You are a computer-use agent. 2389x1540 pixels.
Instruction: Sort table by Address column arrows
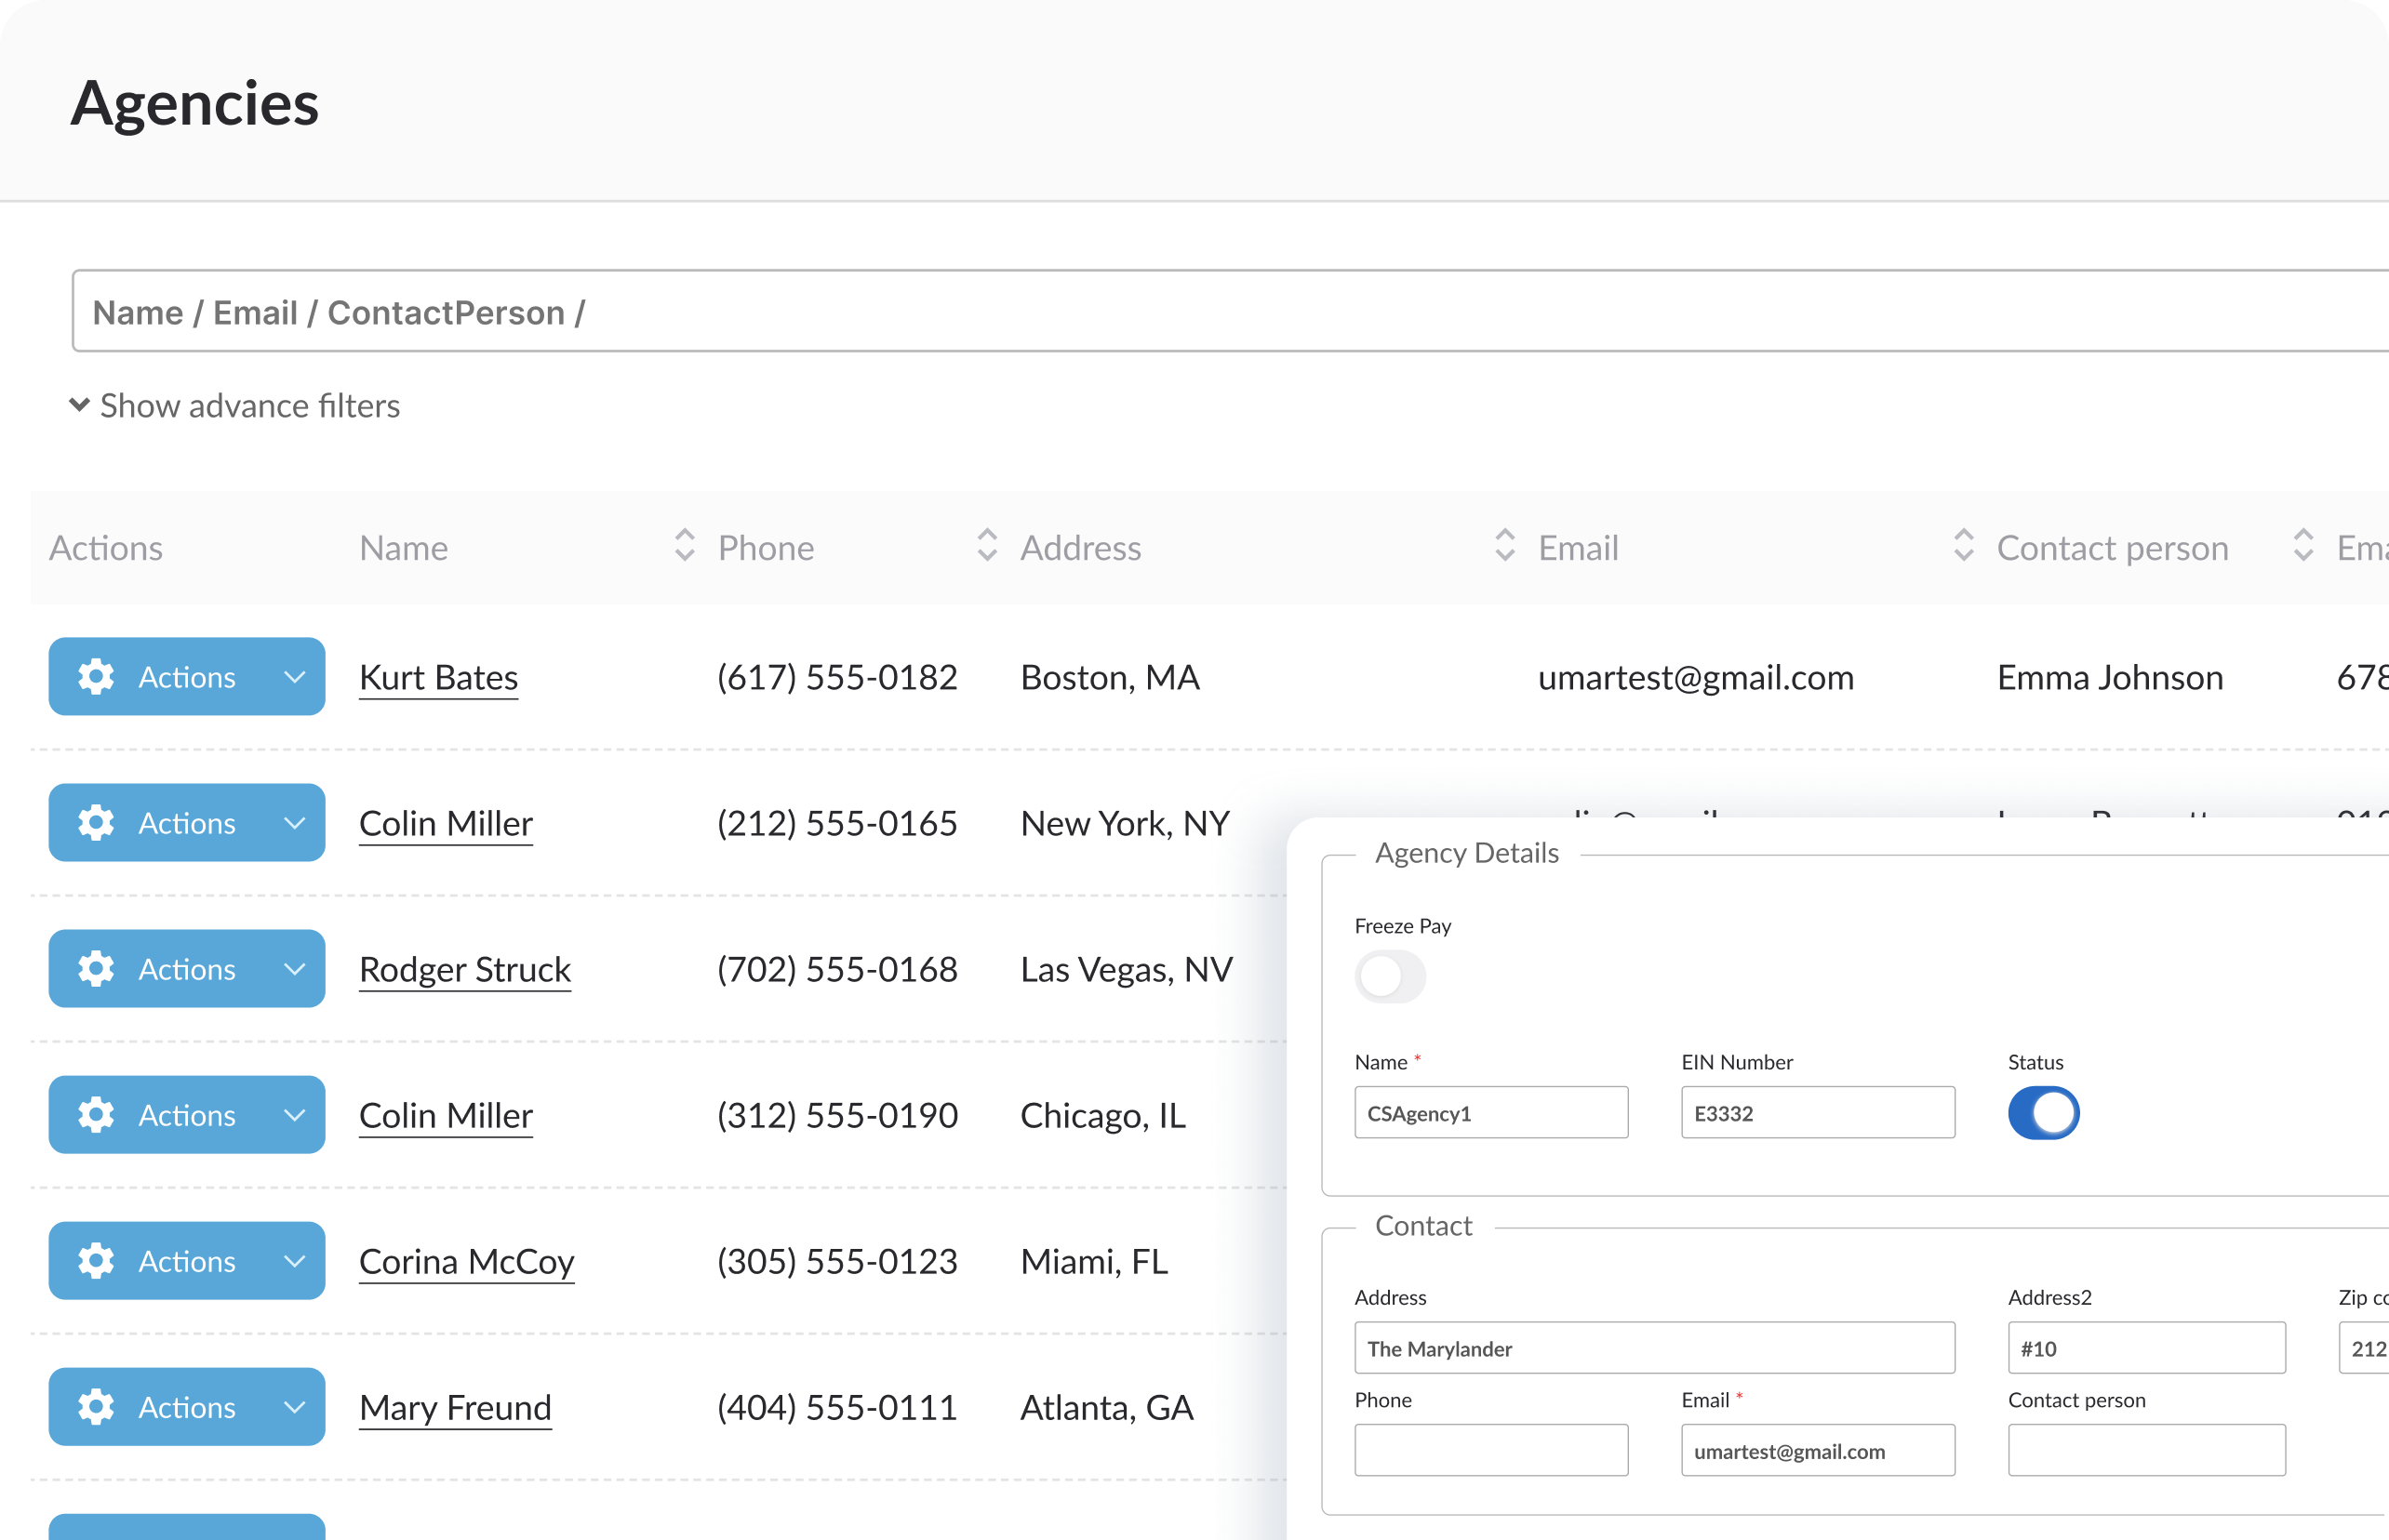pos(1504,546)
